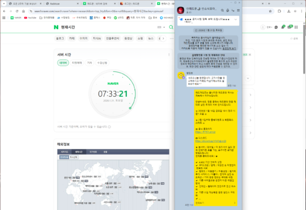Select the city selection sub-tab
The image size is (306, 210).
click(73, 157)
